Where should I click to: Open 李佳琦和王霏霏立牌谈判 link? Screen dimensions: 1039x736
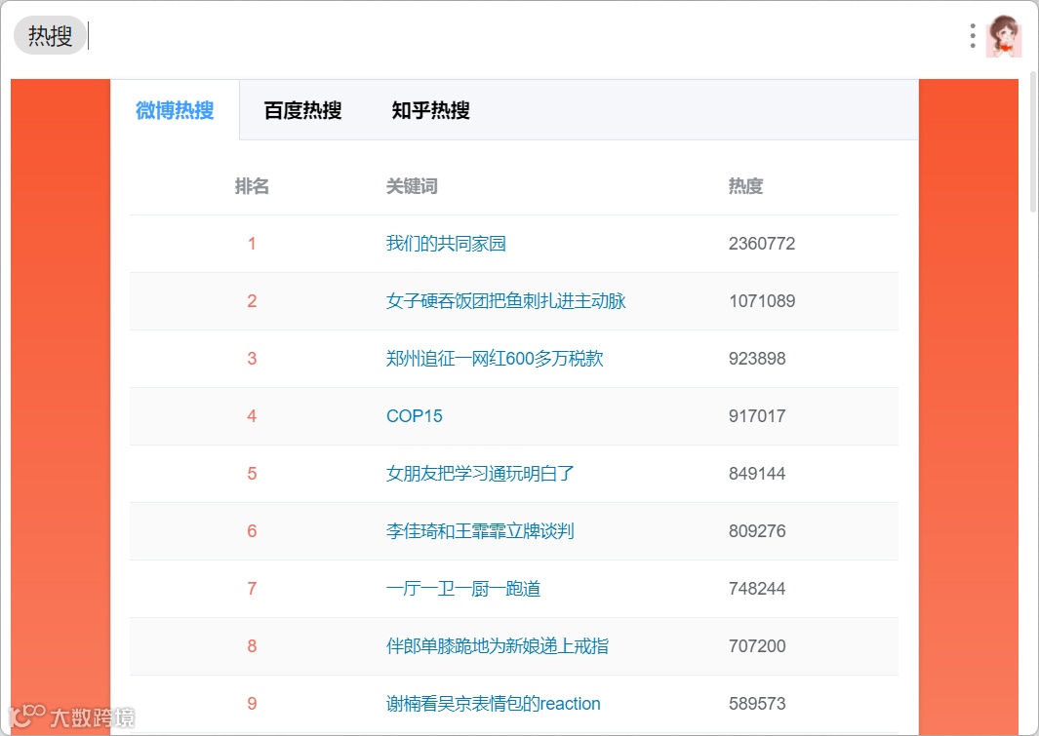pos(480,531)
